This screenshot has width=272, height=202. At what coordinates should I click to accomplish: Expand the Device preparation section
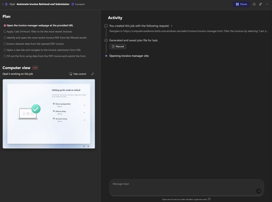84,105
